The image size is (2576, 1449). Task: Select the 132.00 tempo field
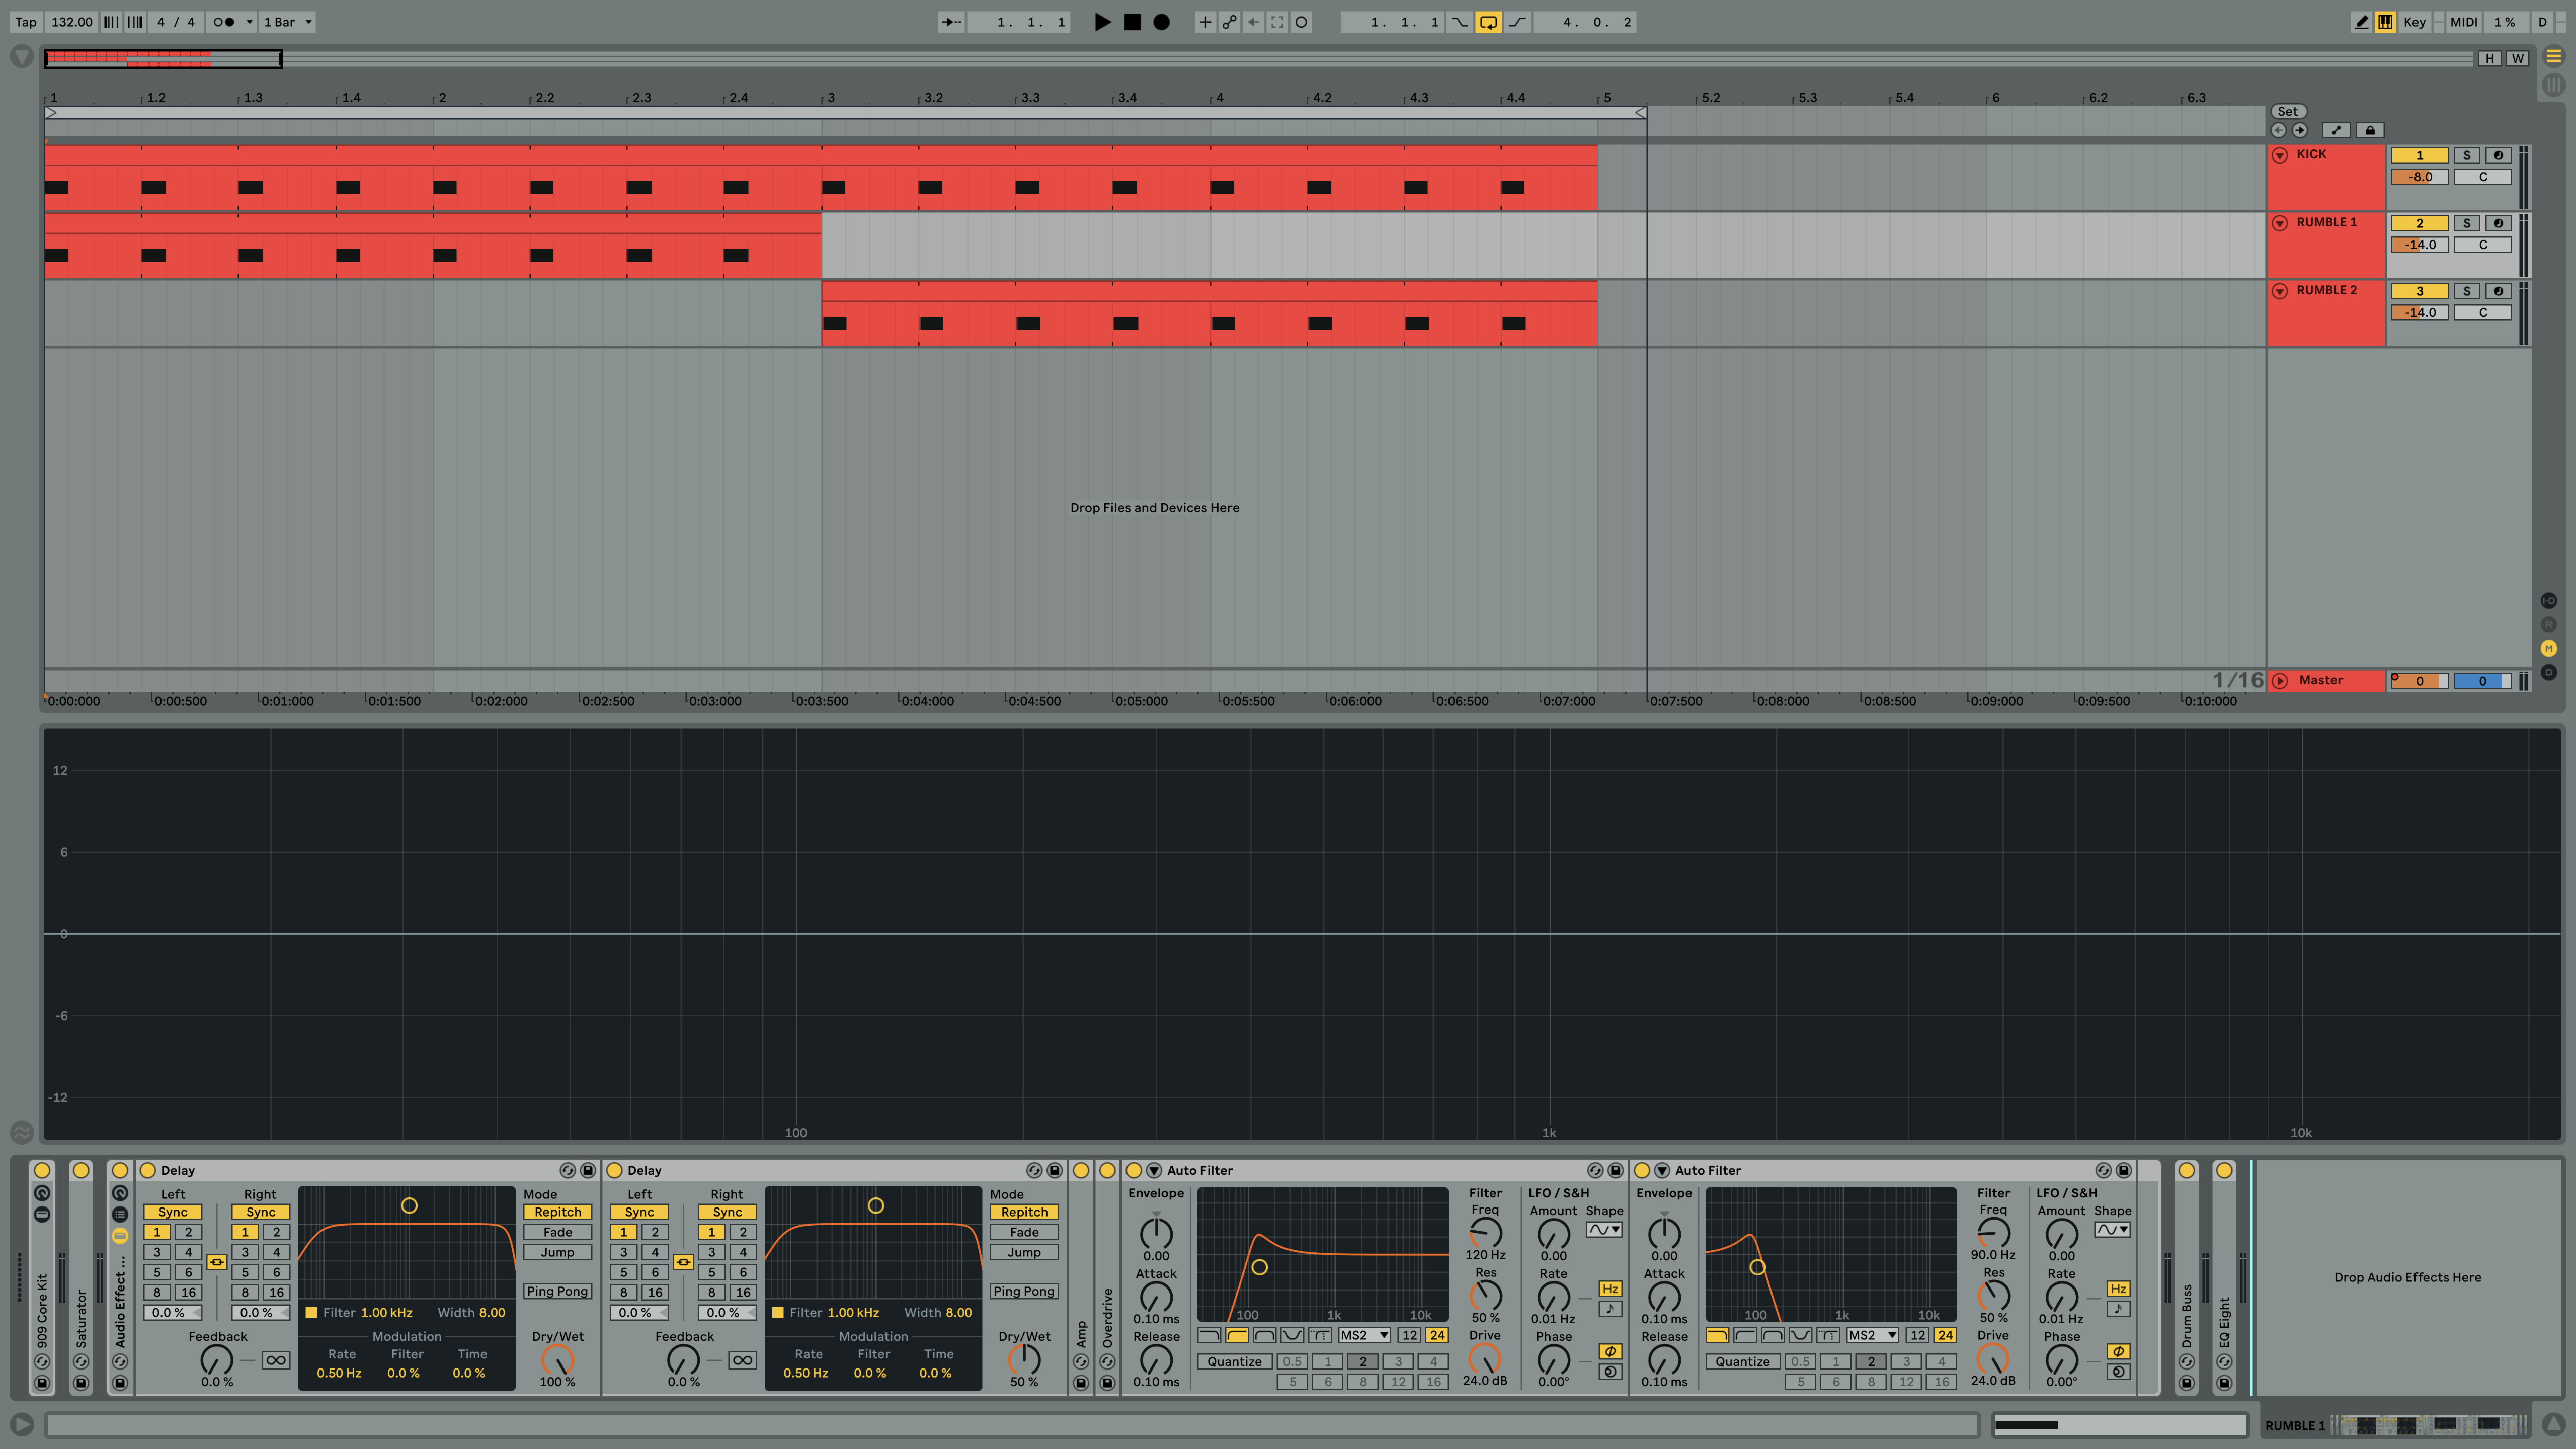point(71,22)
